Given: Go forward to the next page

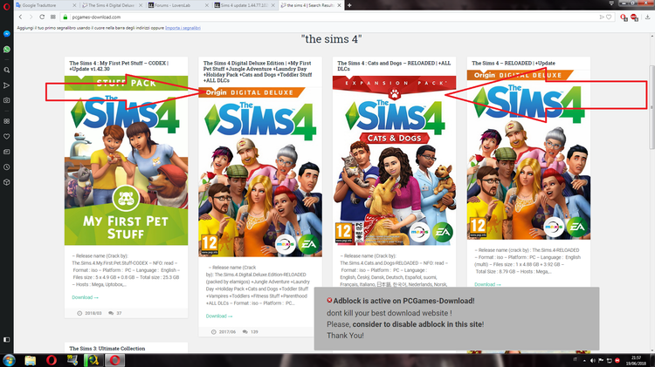Looking at the screenshot, I should (31, 17).
